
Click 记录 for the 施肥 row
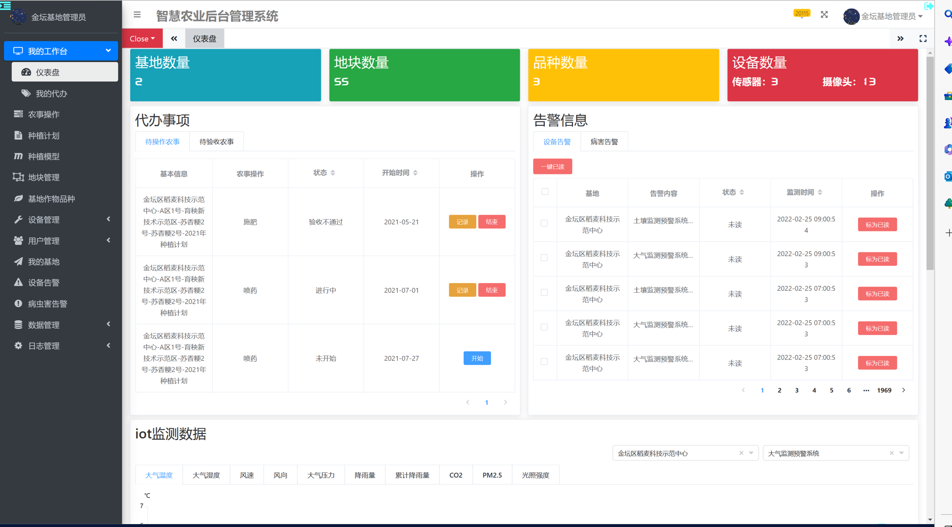pyautogui.click(x=462, y=221)
